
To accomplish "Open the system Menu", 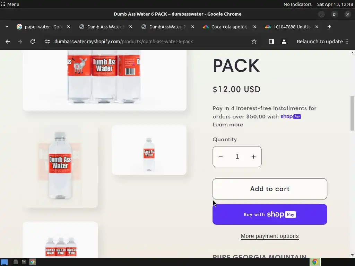I will click(x=10, y=4).
